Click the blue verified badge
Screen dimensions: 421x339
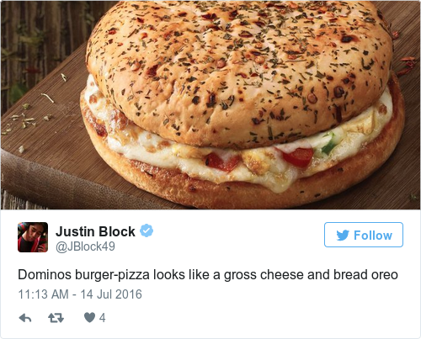tap(147, 230)
